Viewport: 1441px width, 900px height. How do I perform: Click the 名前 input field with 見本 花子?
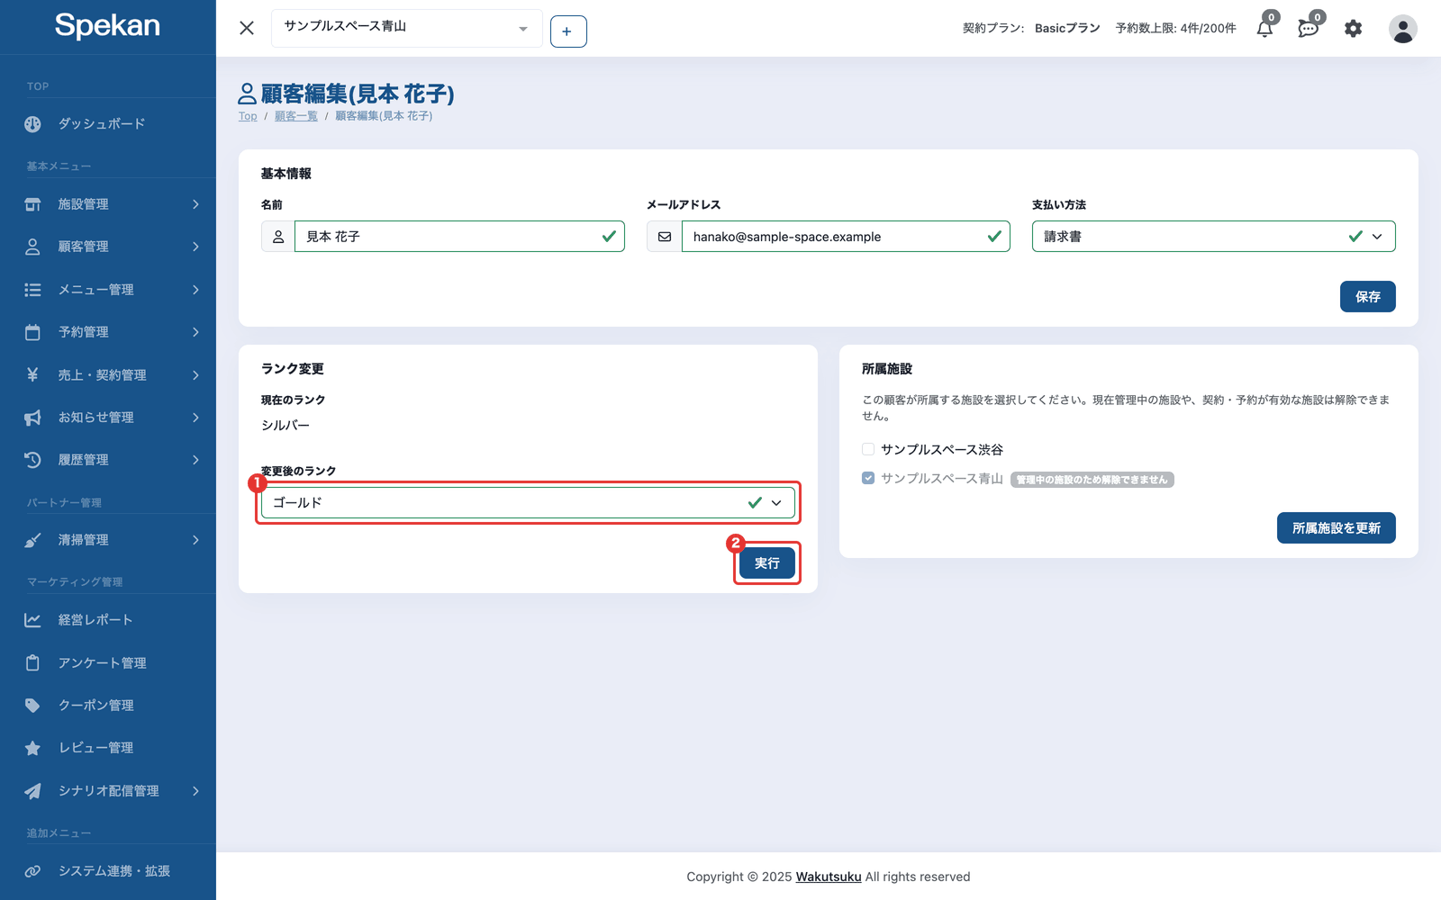pos(459,237)
